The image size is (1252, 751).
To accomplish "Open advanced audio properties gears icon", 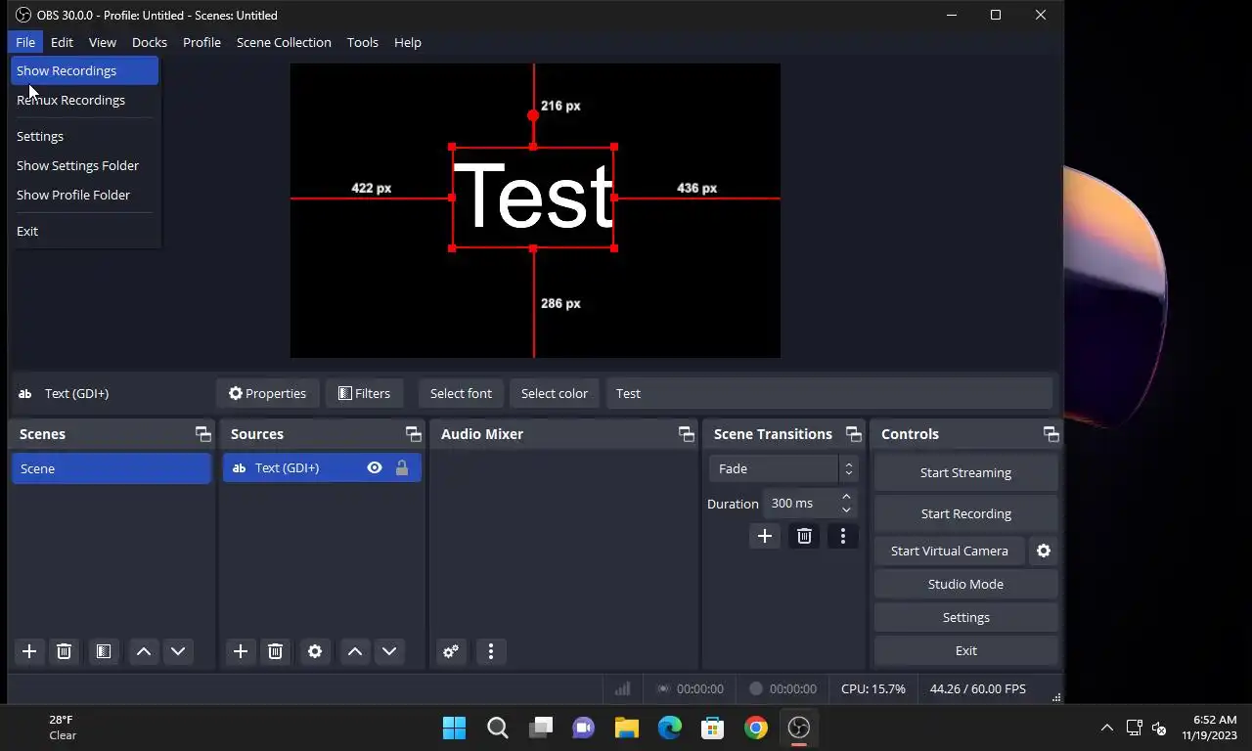I will coord(451,651).
